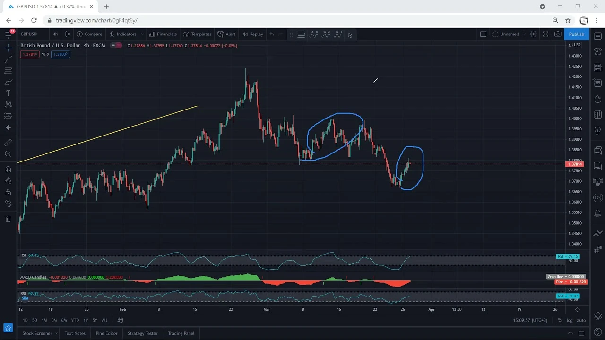
Task: Maximize the bottom panel
Action: [581, 333]
